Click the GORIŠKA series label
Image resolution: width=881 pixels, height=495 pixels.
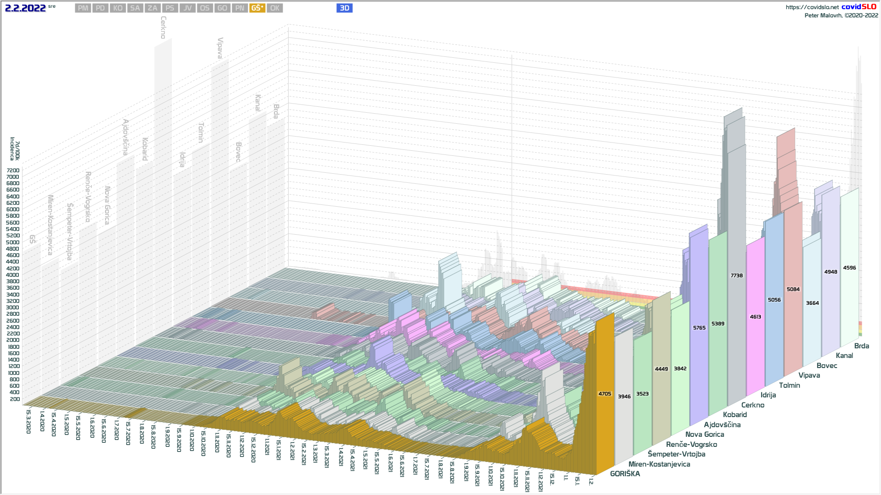(x=625, y=474)
